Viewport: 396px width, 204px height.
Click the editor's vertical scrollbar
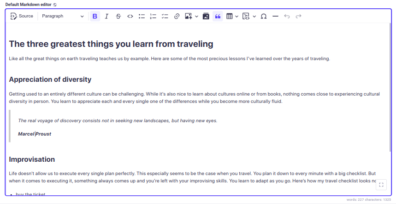(390, 87)
